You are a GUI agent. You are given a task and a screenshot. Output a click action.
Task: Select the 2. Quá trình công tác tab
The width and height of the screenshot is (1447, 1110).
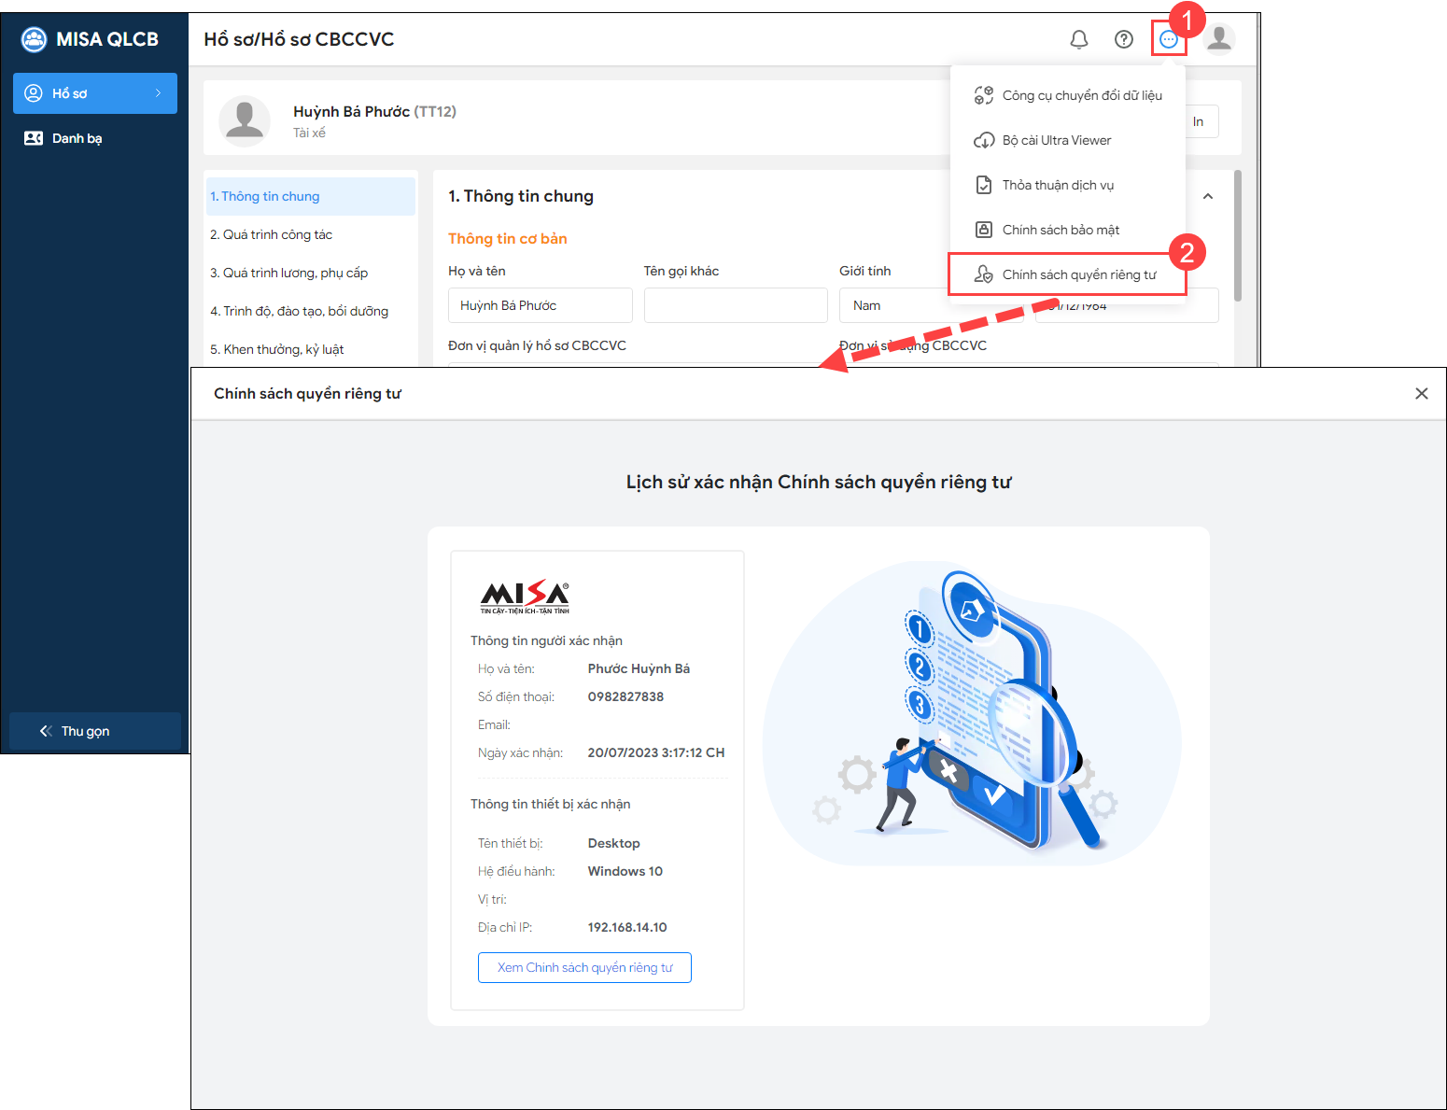[271, 234]
